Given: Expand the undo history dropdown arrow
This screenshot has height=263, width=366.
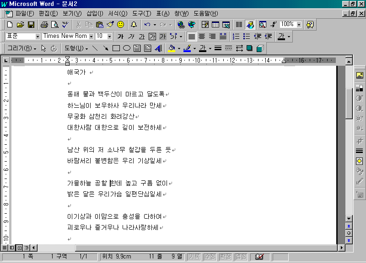Looking at the screenshot, I should (155, 25).
